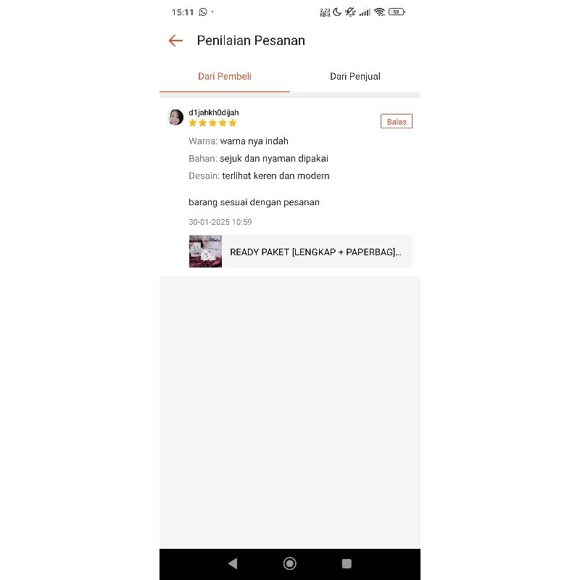Open the product thumbnail image
The width and height of the screenshot is (580, 580).
coord(205,251)
